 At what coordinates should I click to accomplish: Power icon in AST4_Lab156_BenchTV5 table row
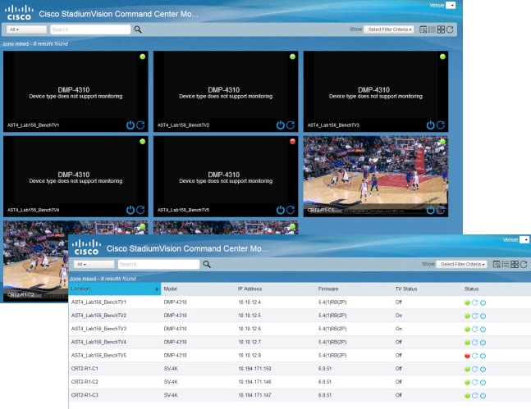click(483, 356)
